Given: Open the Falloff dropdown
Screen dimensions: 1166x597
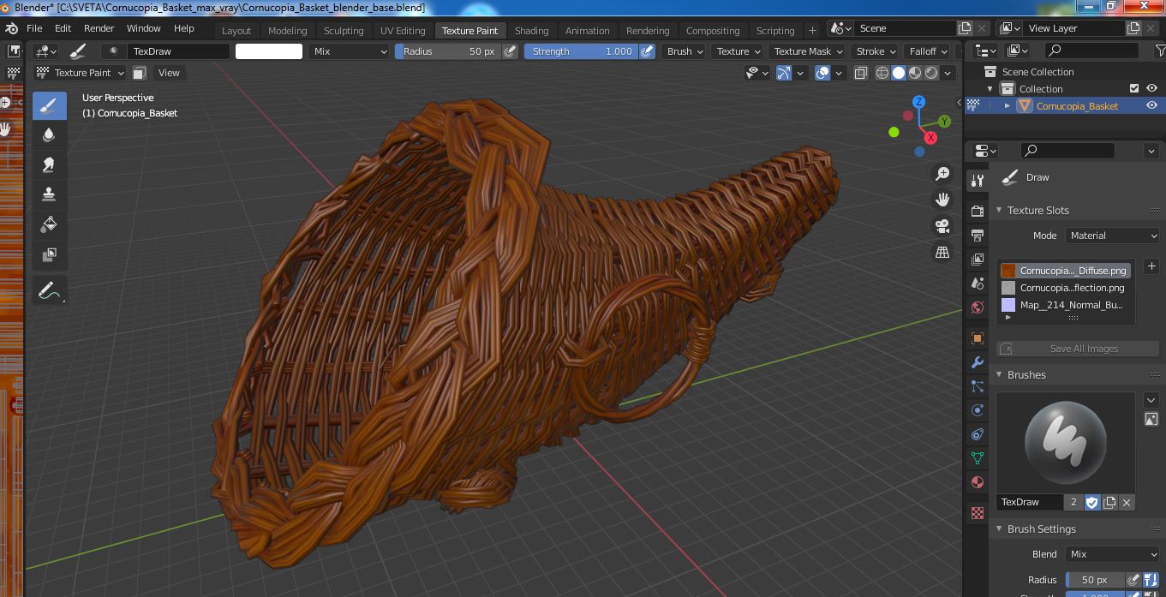Looking at the screenshot, I should point(928,51).
